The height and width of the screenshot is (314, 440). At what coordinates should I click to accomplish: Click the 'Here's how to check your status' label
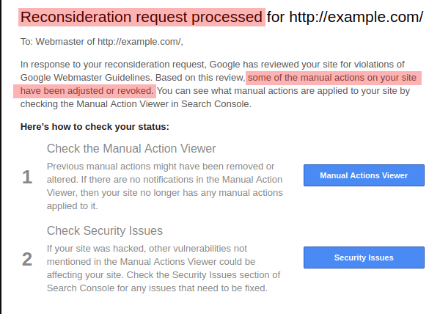(95, 127)
